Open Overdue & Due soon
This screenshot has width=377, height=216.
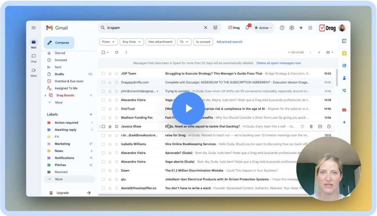[69, 81]
